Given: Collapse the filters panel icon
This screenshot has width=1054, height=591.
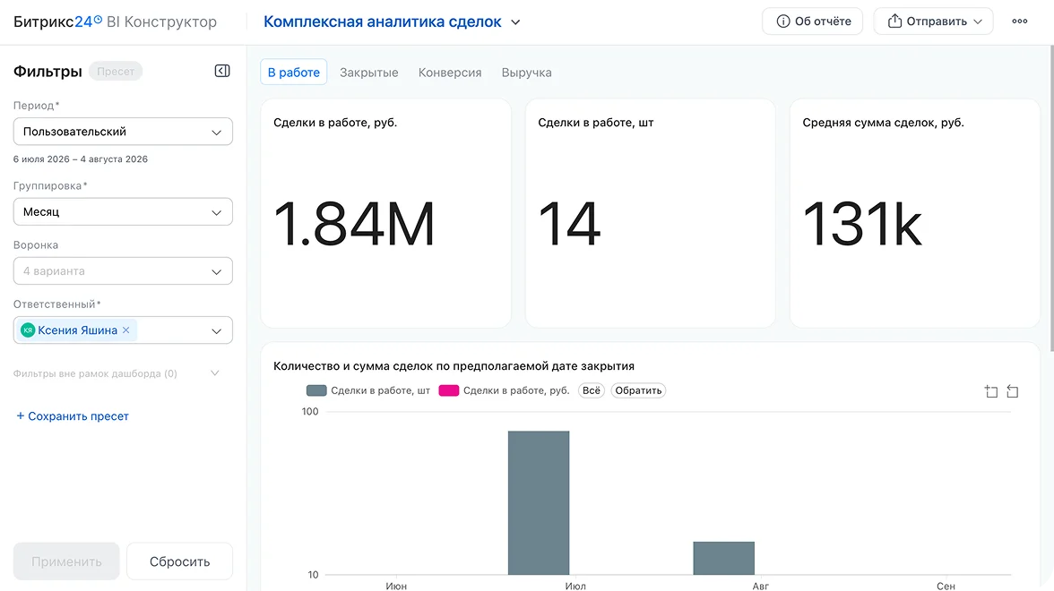Looking at the screenshot, I should [222, 72].
